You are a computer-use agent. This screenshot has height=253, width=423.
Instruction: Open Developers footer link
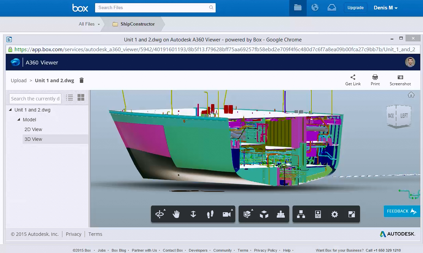198,250
